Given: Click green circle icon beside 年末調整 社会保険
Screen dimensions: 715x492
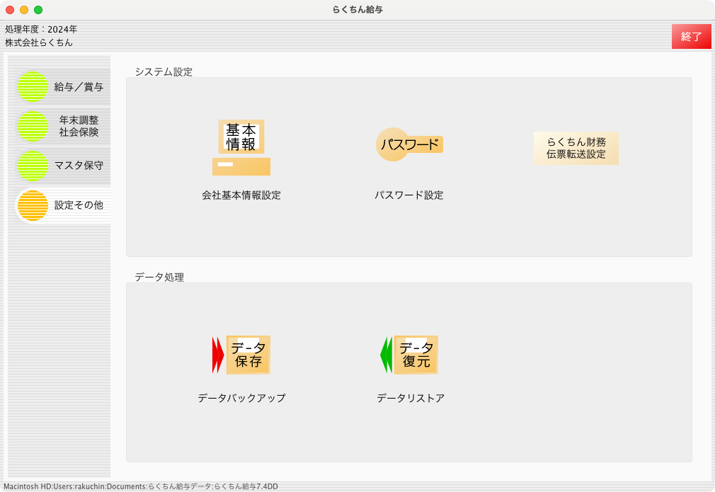Looking at the screenshot, I should click(x=33, y=126).
